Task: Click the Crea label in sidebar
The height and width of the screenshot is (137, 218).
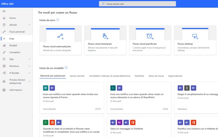Action: coord(12,39)
